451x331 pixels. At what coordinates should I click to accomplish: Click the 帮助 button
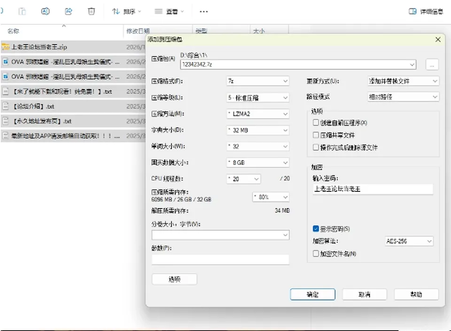(416, 294)
